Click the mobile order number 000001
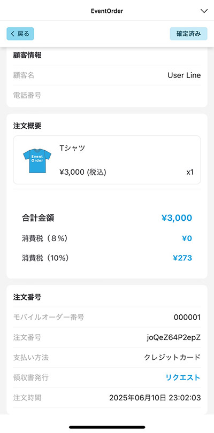Image resolution: width=214 pixels, height=433 pixels. tap(187, 318)
